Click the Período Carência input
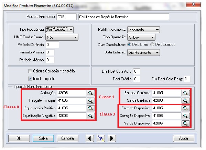 [52, 45]
